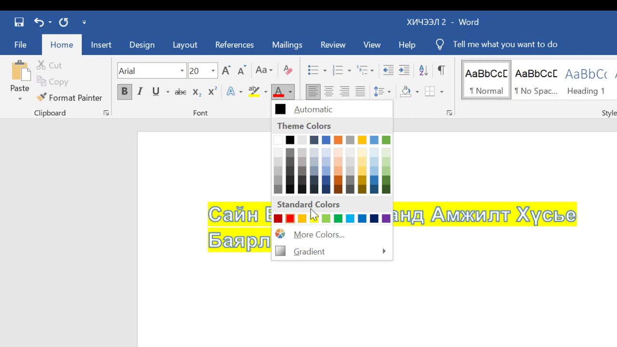Pick the Red standard color swatch
Viewport: 617px width, 347px height.
click(x=290, y=219)
